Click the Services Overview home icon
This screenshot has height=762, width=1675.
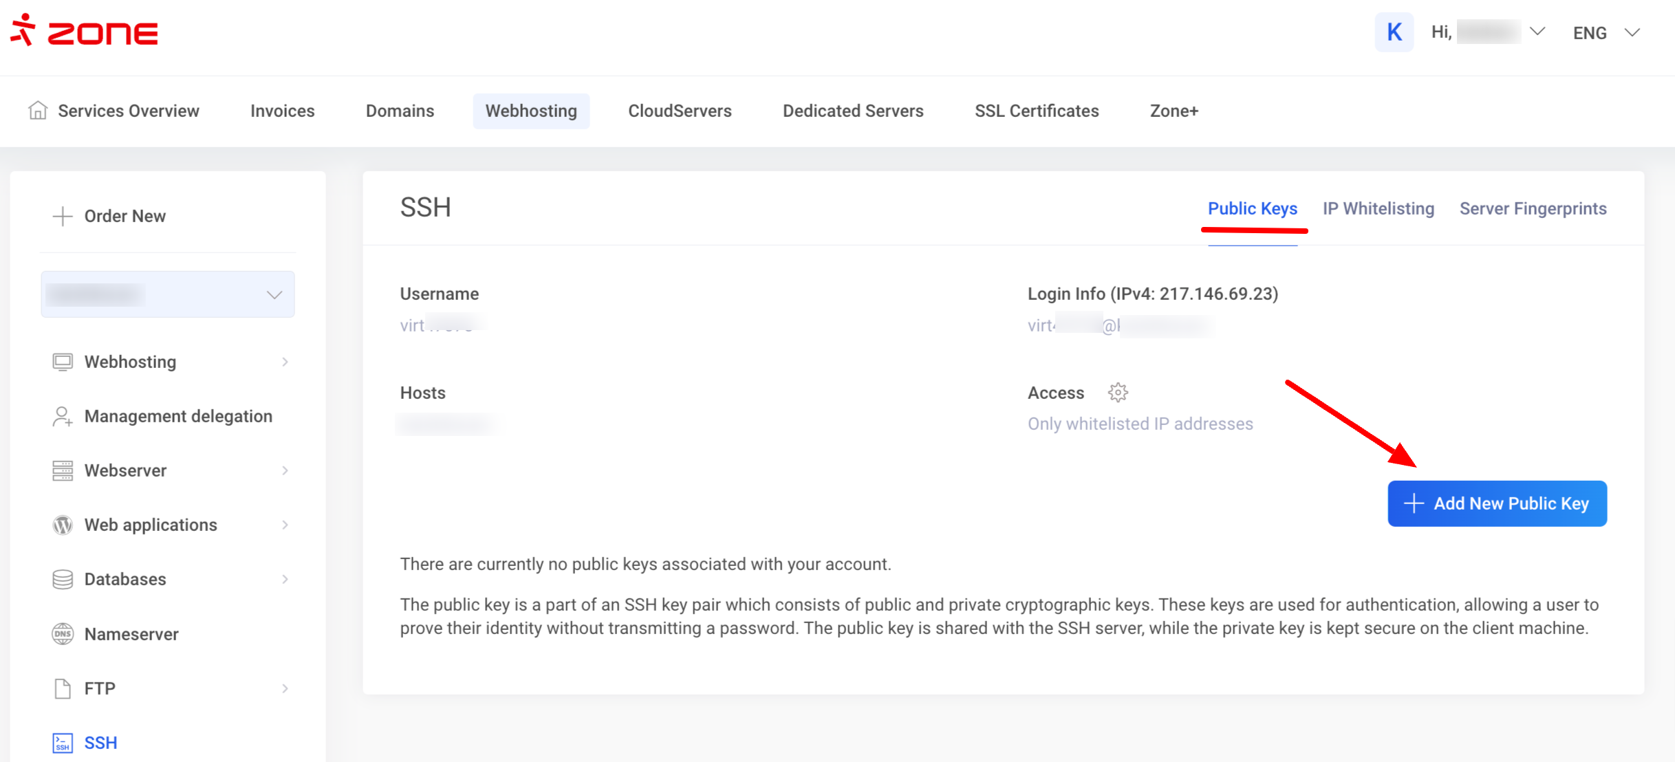point(38,110)
